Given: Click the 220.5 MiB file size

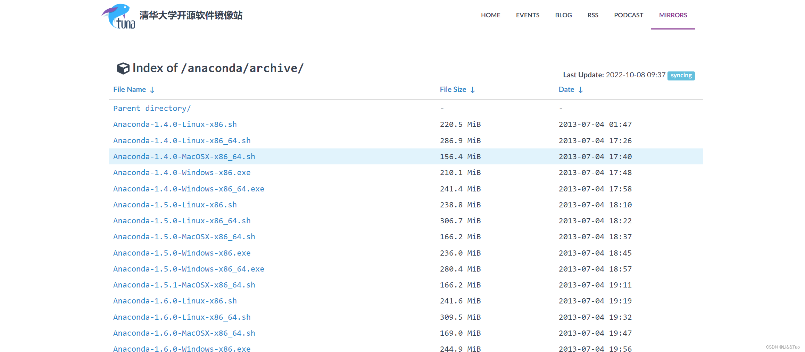Looking at the screenshot, I should tap(460, 124).
